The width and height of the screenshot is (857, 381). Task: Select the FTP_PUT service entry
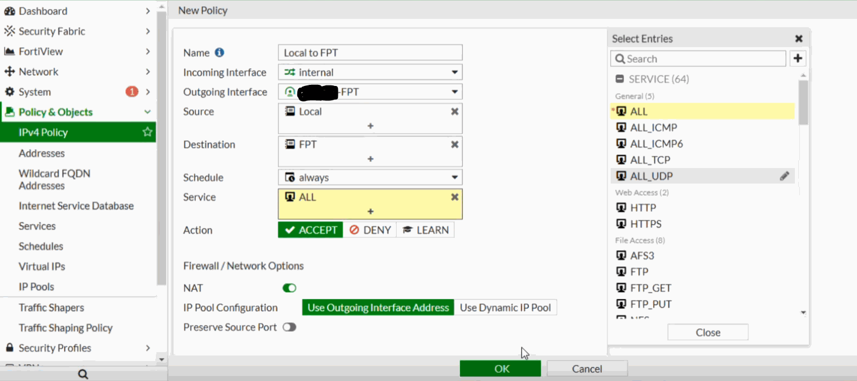point(703,304)
